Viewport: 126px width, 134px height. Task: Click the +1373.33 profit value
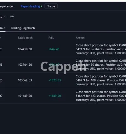point(54,80)
